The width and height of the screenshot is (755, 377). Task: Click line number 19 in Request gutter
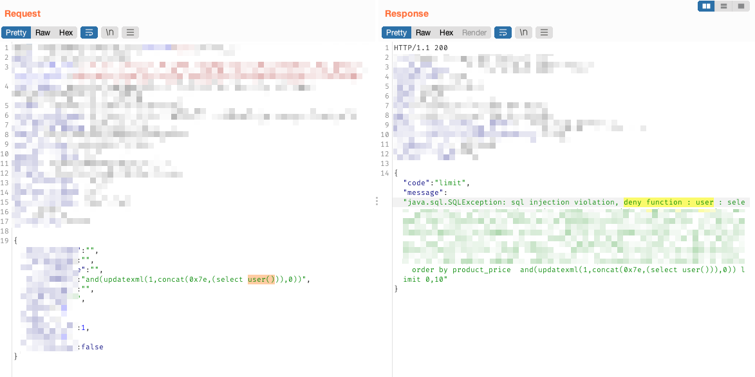[x=5, y=240]
